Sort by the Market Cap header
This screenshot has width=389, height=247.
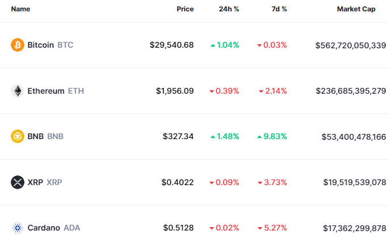pos(355,9)
